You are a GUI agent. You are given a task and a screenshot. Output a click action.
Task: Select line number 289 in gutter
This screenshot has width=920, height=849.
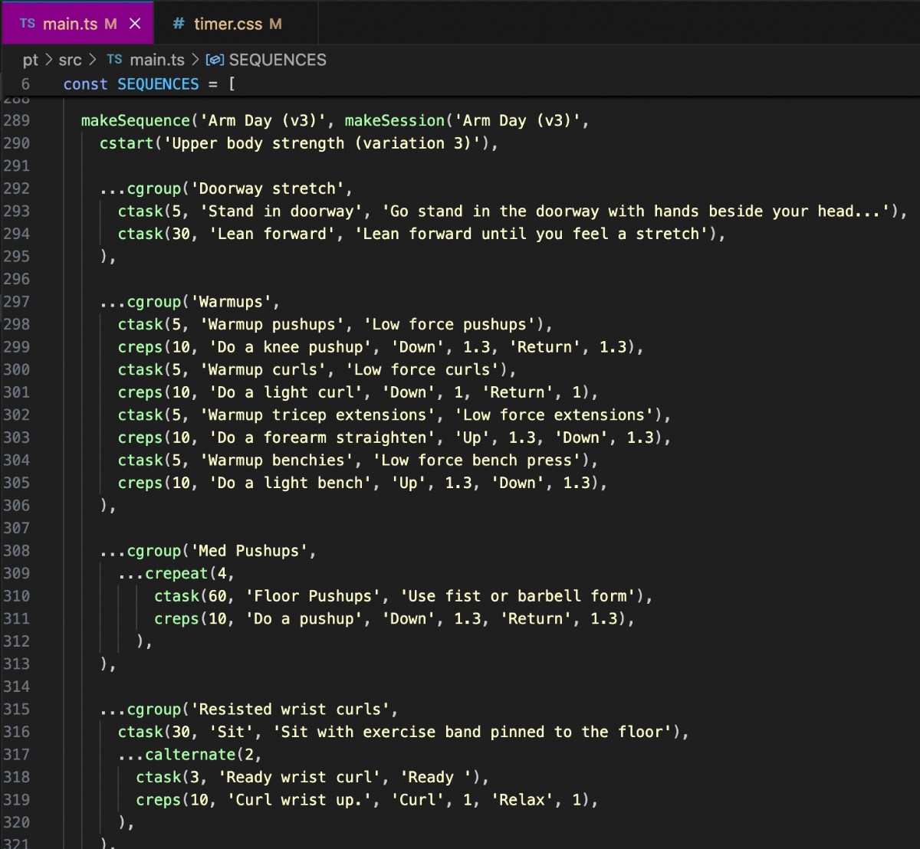[17, 120]
